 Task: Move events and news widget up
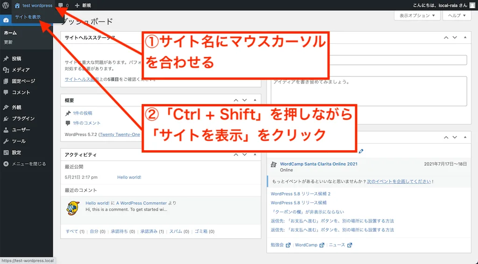point(446,137)
